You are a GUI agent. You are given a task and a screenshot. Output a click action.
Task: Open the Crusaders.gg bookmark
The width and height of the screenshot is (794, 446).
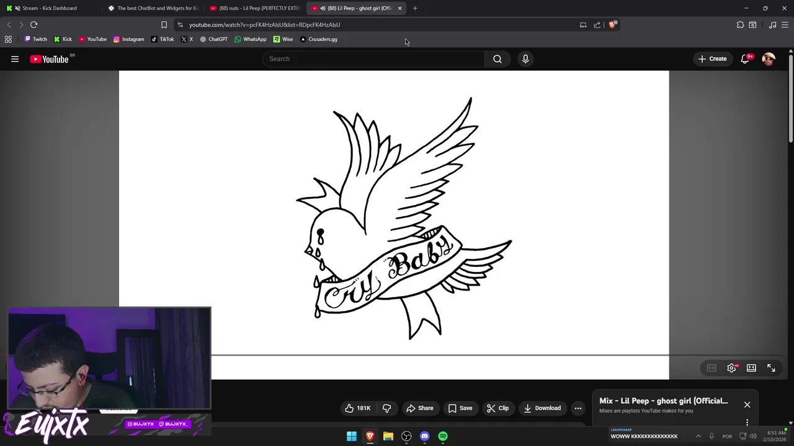click(x=318, y=39)
